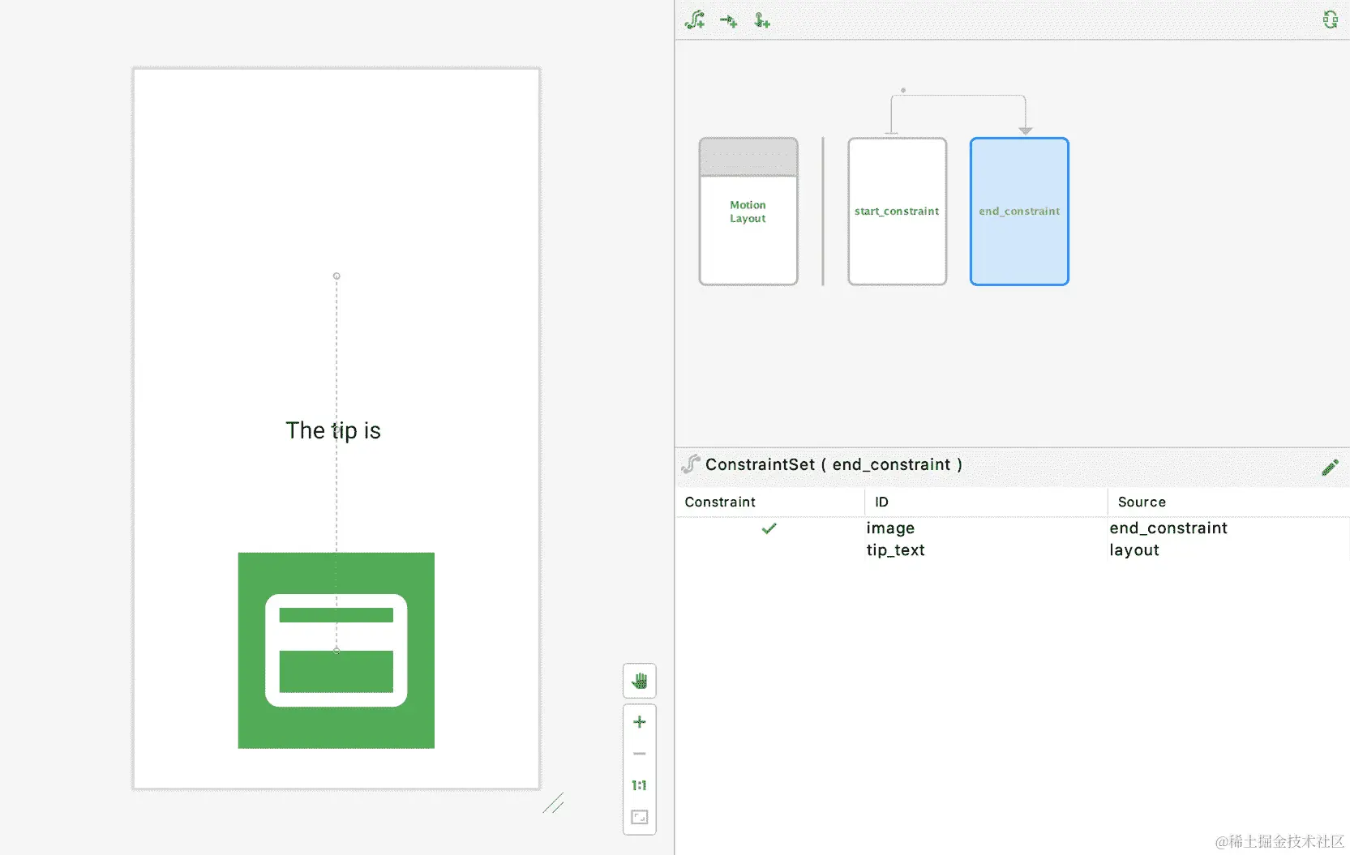Click the layout source cell
1350x855 pixels.
click(1134, 550)
